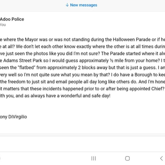The width and height of the screenshot is (165, 165).
Task: Click the text line about the "flatbed"
Action: (x=82, y=68)
